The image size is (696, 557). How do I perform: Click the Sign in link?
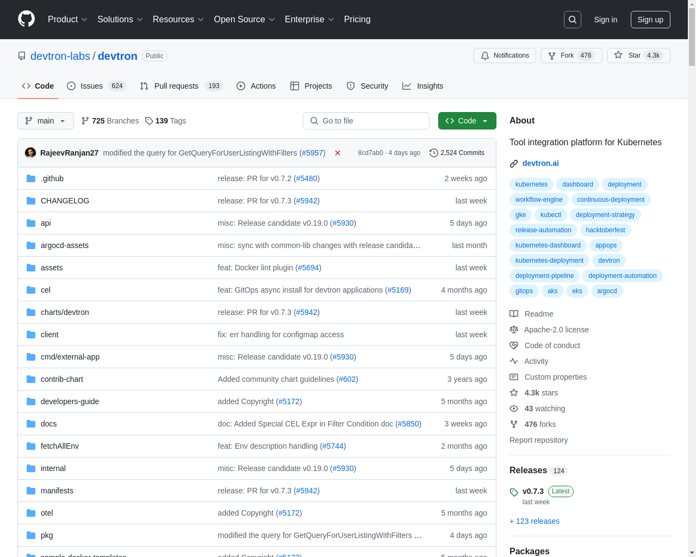[x=606, y=20]
